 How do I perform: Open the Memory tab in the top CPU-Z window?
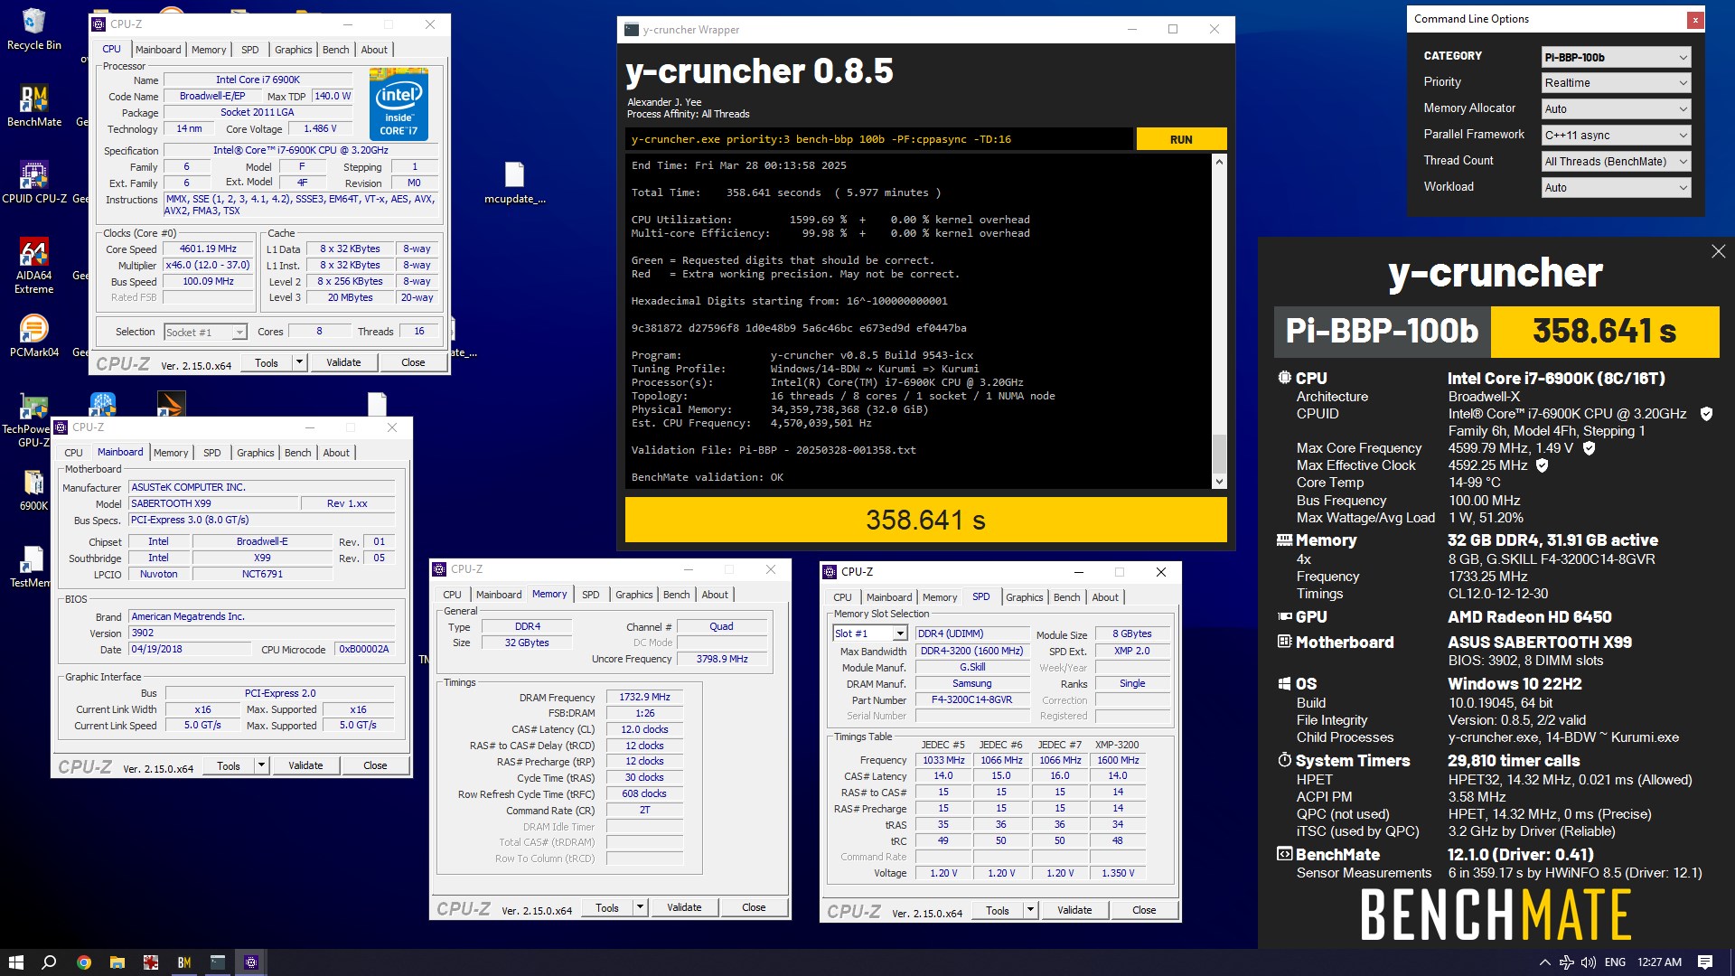tap(209, 50)
